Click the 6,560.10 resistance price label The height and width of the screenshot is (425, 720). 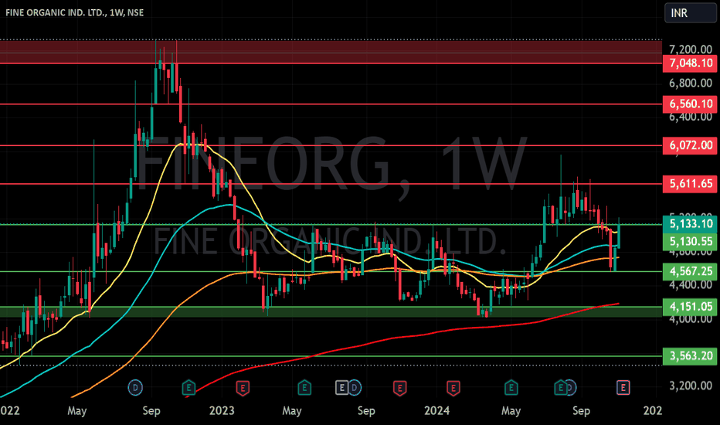[x=690, y=104]
